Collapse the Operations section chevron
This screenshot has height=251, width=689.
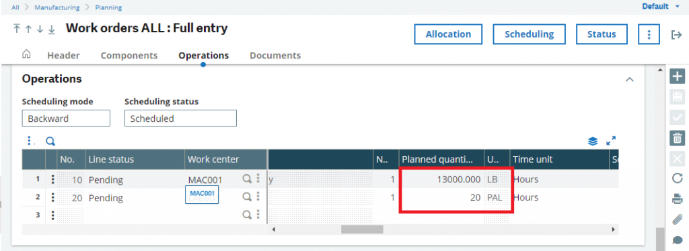630,79
